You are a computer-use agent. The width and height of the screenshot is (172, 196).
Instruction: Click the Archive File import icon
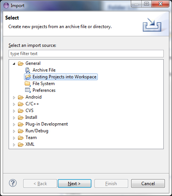(28, 70)
